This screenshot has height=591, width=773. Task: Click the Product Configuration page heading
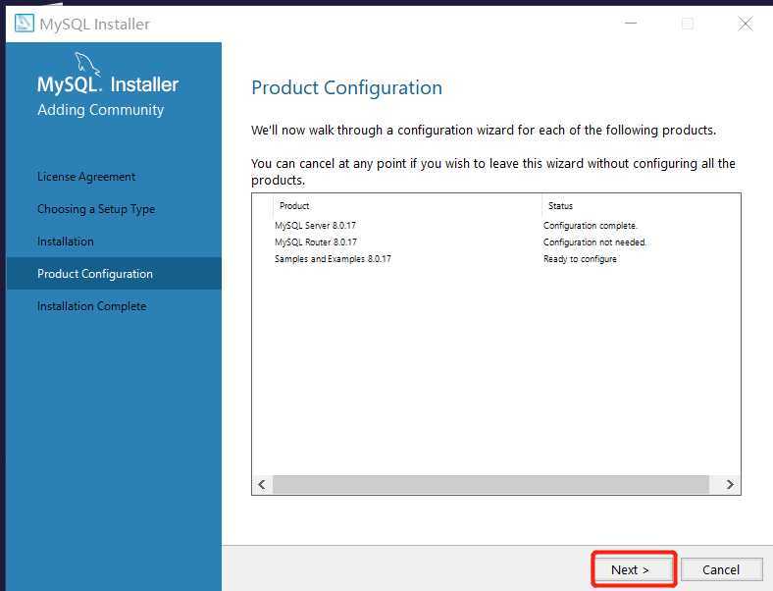click(x=346, y=87)
